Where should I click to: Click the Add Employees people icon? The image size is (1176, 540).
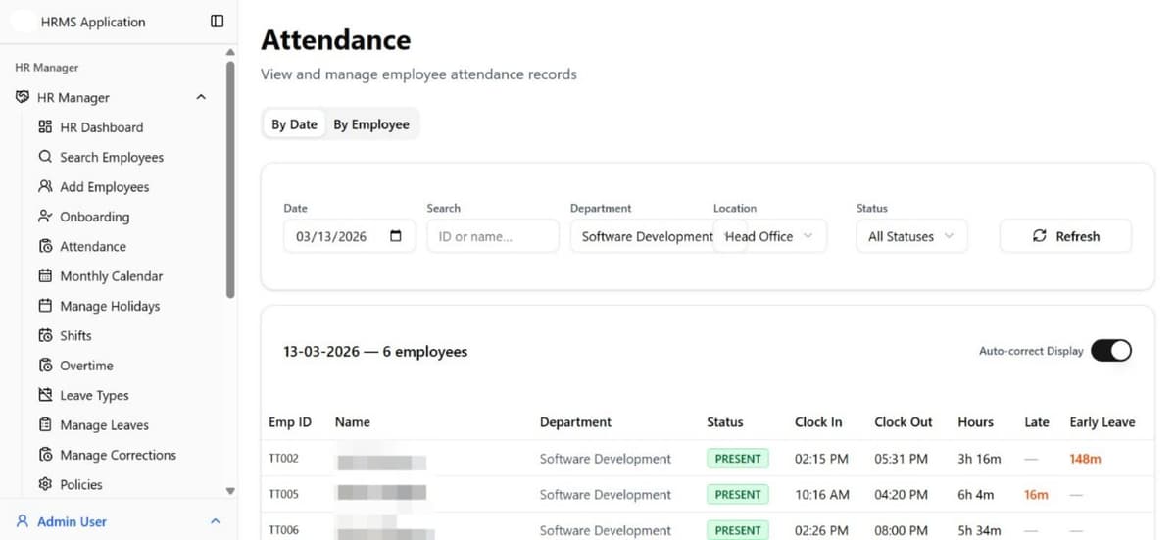[45, 186]
